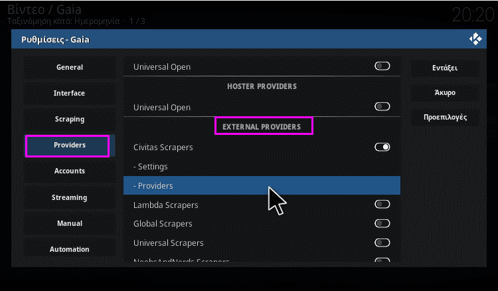This screenshot has height=291, width=498.
Task: Switch to the Interface category
Action: (x=70, y=93)
